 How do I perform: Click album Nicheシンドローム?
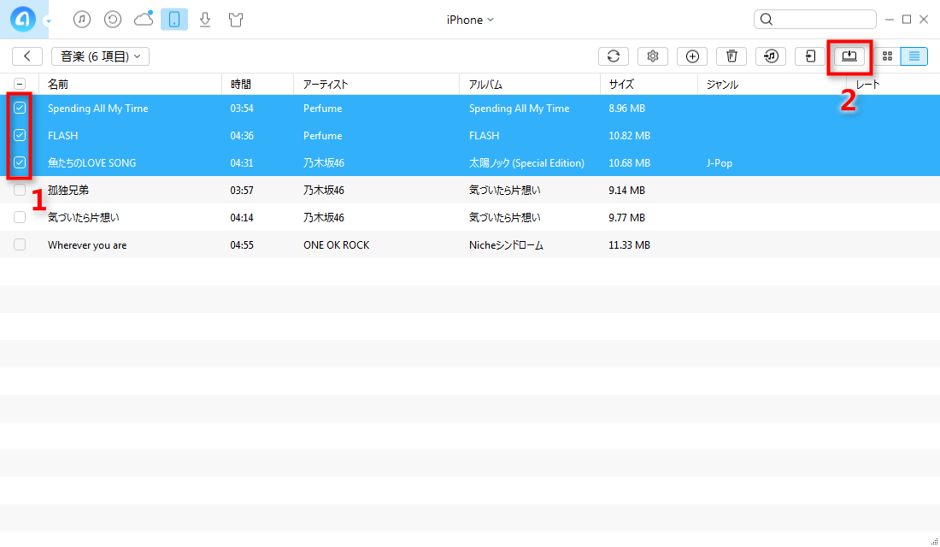(x=506, y=245)
